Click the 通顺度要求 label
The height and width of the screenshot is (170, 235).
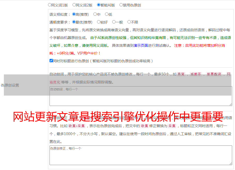[60, 22]
